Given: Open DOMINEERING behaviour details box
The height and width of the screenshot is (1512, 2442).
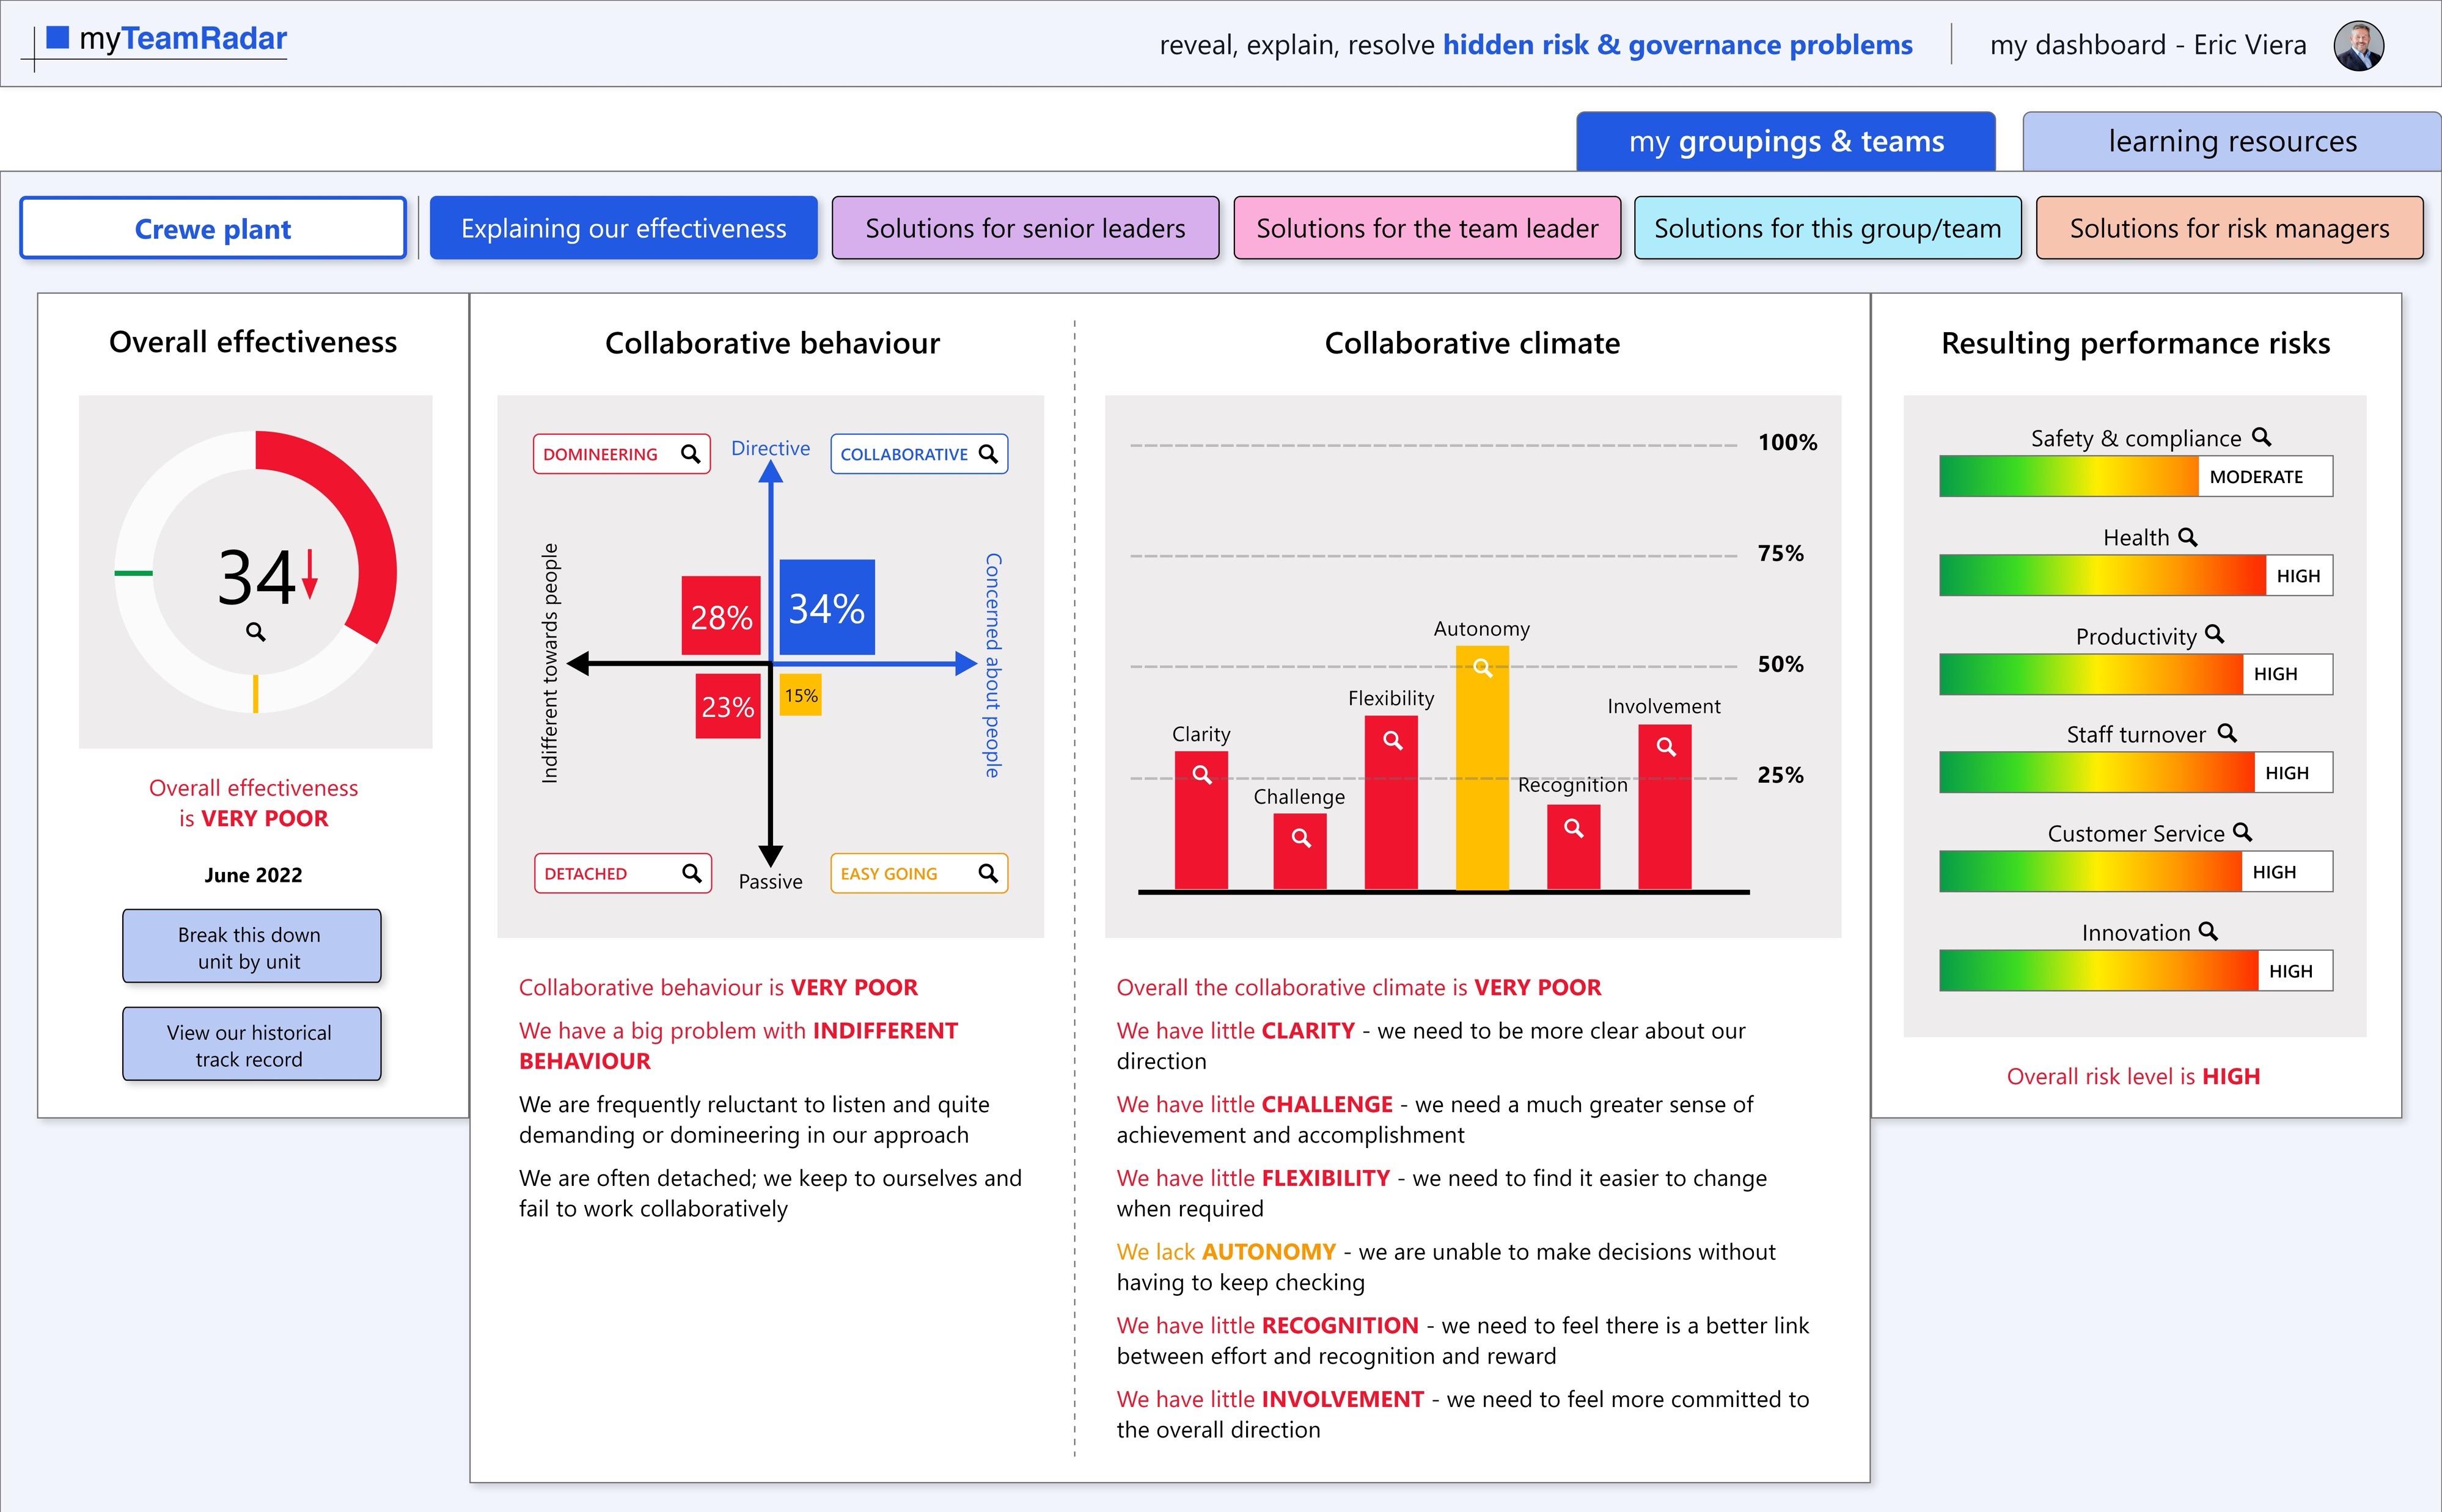Looking at the screenshot, I should click(x=621, y=454).
